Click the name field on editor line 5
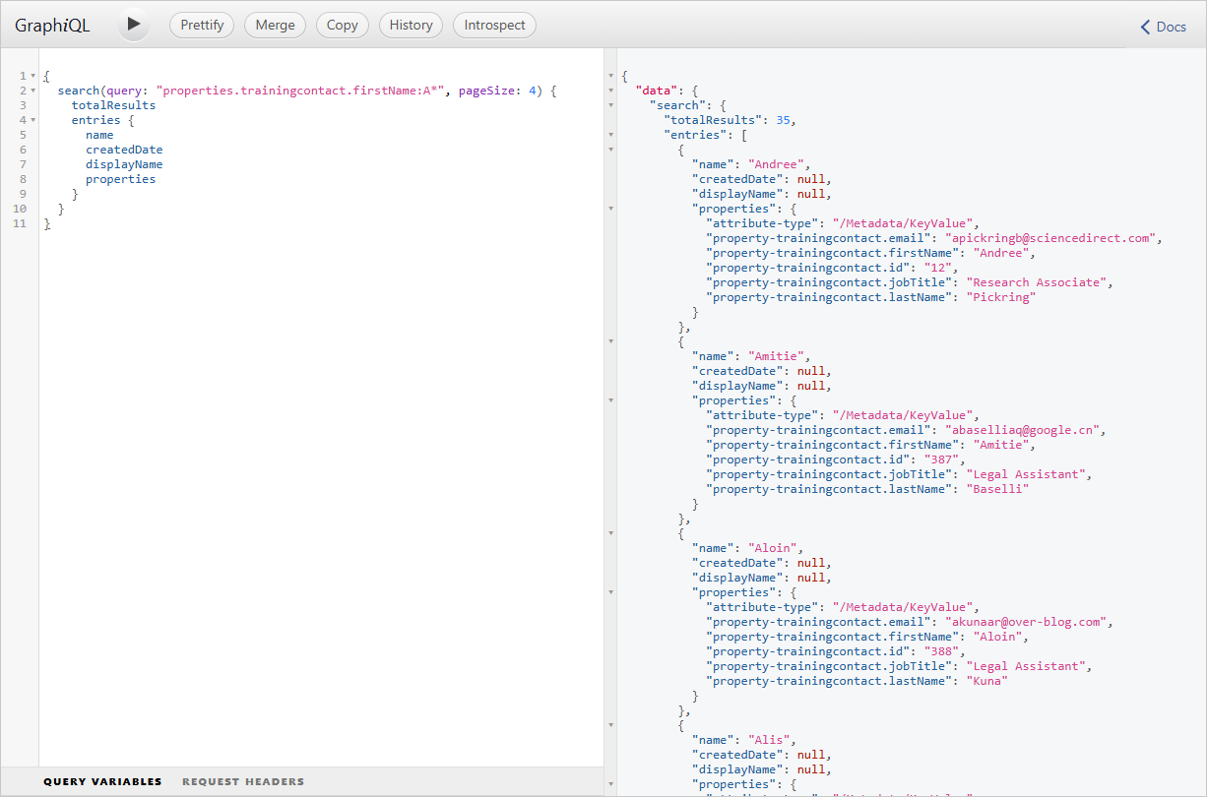 99,135
